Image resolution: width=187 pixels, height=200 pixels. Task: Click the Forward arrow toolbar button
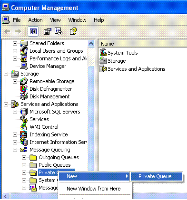[x=18, y=31]
